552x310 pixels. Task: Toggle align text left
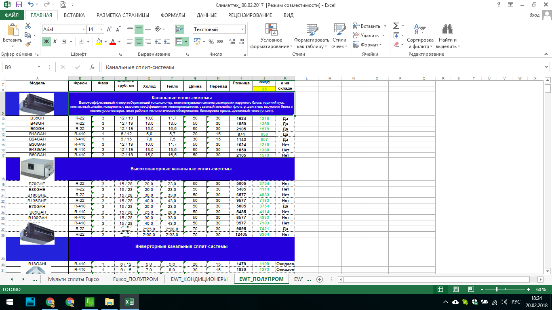pos(130,42)
